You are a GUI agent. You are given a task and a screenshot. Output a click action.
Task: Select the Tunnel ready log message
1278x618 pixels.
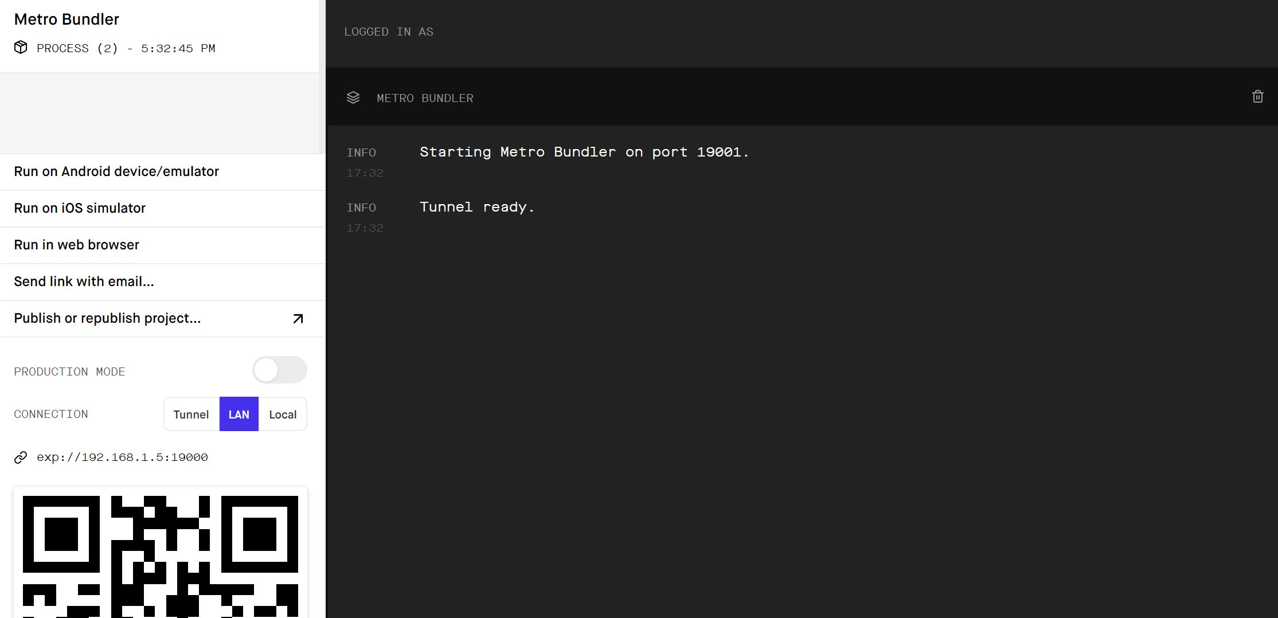tap(477, 208)
